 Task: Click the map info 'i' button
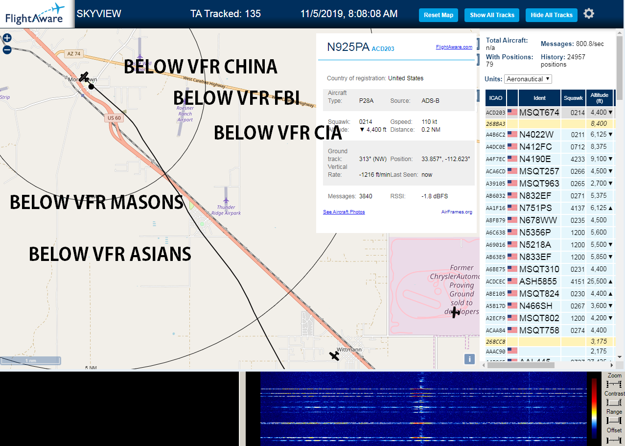469,359
